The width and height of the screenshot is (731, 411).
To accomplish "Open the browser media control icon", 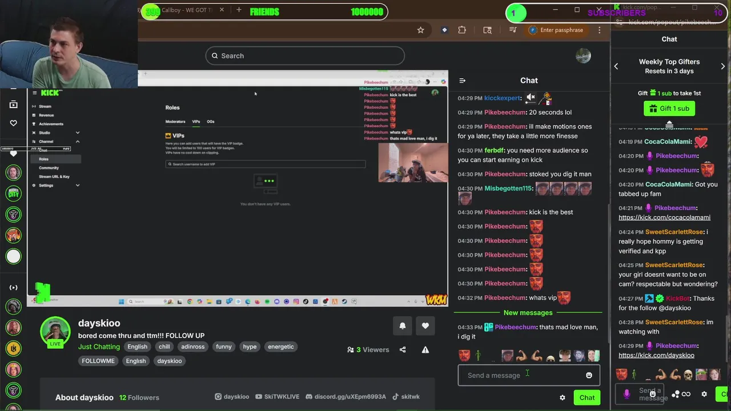I will 513,30.
